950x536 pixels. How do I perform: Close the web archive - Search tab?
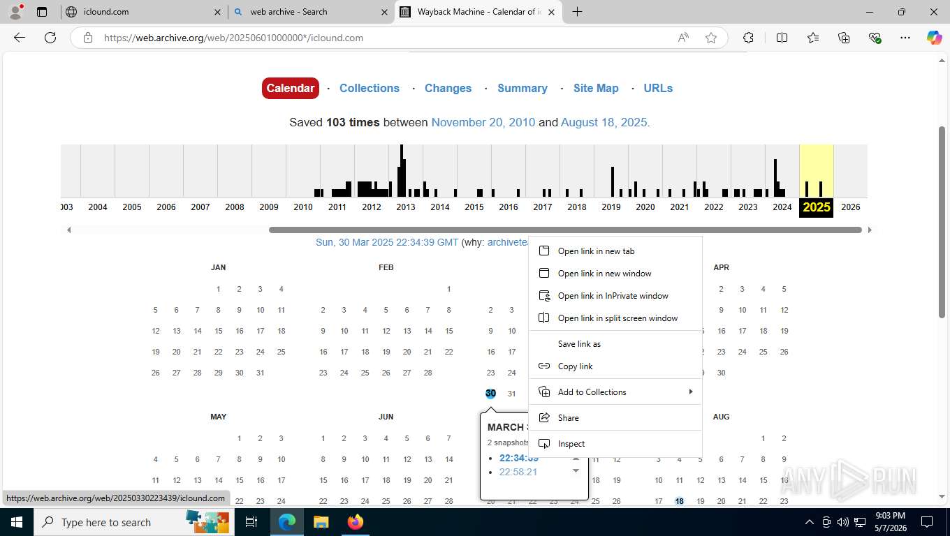coord(384,12)
